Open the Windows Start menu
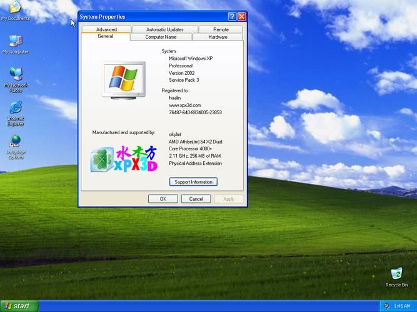Image resolution: width=417 pixels, height=312 pixels. coord(19,306)
